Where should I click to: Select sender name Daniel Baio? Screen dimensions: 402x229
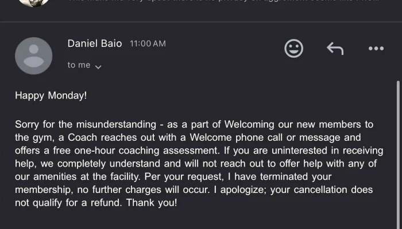(95, 44)
